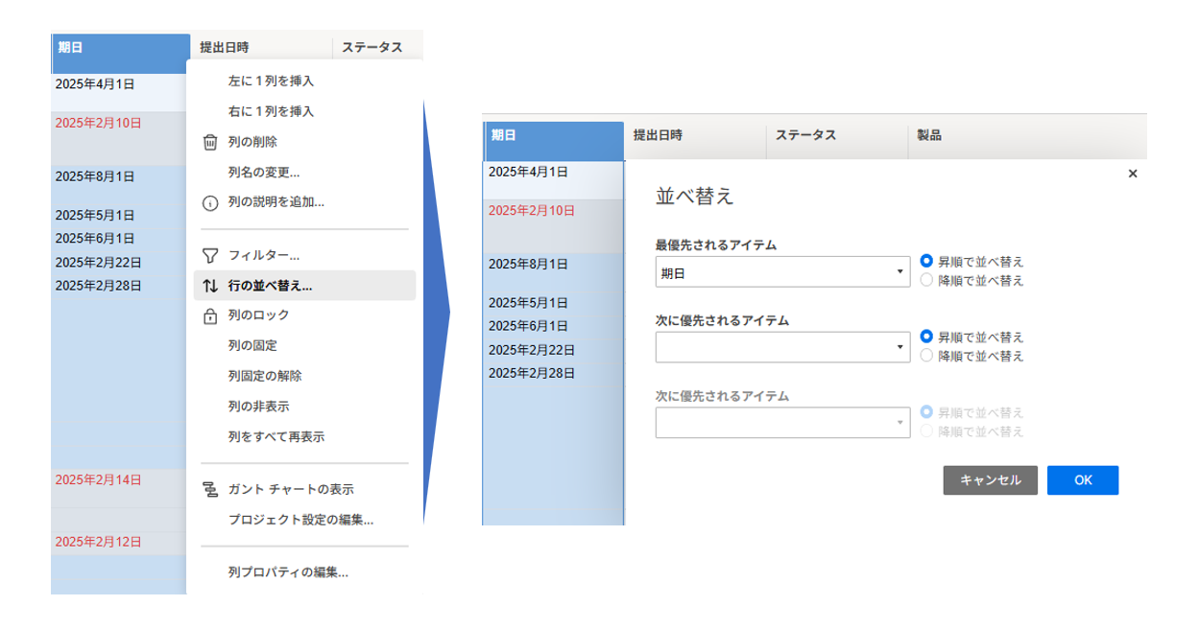The height and width of the screenshot is (629, 1199).
Task: Click the Gantt chart icon in menu
Action: pyautogui.click(x=210, y=490)
